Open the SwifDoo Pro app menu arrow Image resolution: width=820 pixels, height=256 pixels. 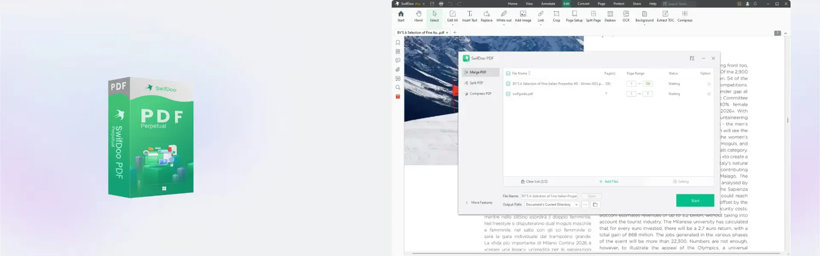point(424,4)
